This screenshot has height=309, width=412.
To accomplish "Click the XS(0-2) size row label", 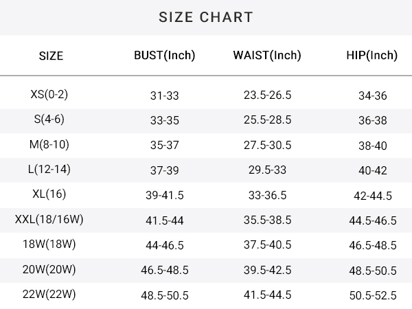I will [49, 94].
